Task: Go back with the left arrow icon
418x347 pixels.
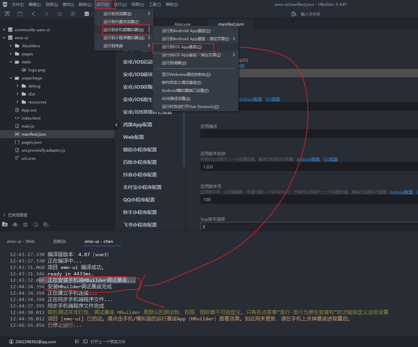Action: pyautogui.click(x=33, y=14)
